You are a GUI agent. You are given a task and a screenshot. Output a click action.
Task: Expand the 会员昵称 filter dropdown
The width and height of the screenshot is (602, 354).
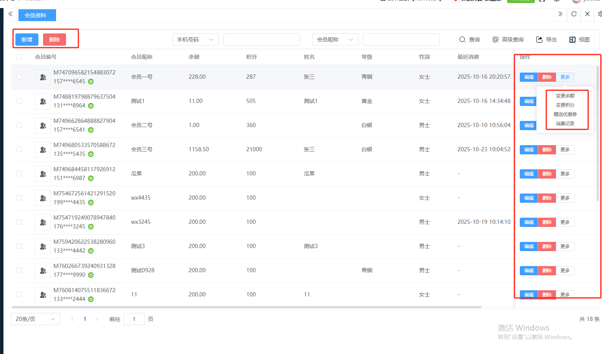(335, 40)
